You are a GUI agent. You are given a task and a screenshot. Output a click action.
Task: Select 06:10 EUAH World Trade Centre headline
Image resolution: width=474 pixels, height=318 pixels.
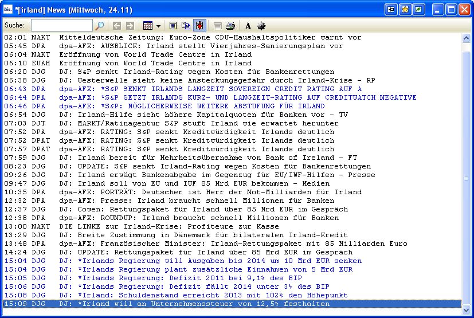coord(232,63)
